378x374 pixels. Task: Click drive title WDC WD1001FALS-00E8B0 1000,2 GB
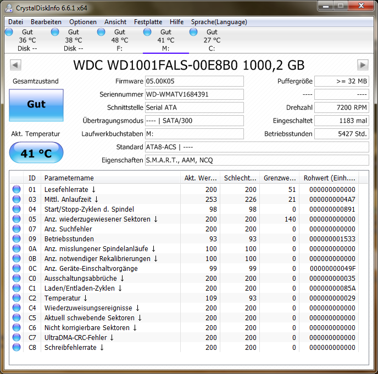point(189,65)
